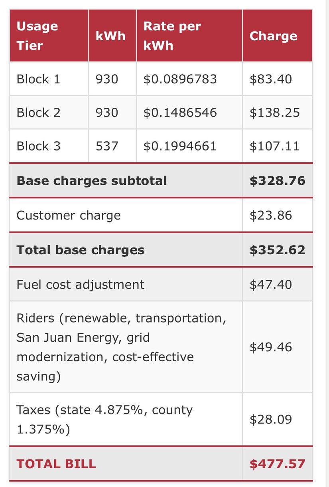Viewport: 329px width, 487px height.
Task: Click the TOTAL BILL label
Action: [56, 464]
